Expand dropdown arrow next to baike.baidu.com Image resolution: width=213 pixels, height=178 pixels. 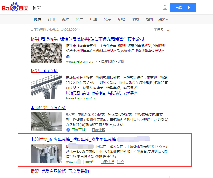pos(95,99)
